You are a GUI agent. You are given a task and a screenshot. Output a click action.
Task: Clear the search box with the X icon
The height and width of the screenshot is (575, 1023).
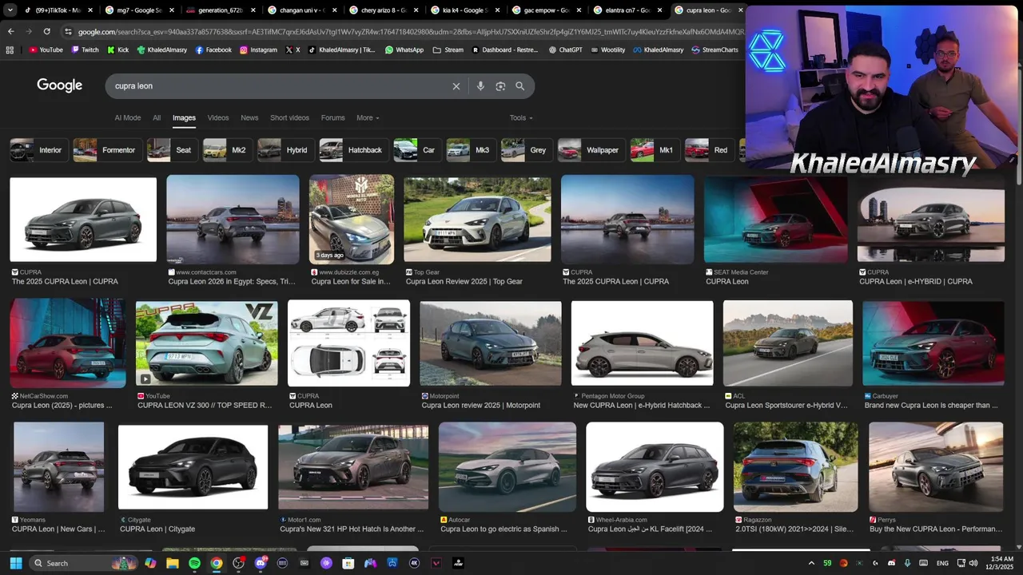click(456, 86)
